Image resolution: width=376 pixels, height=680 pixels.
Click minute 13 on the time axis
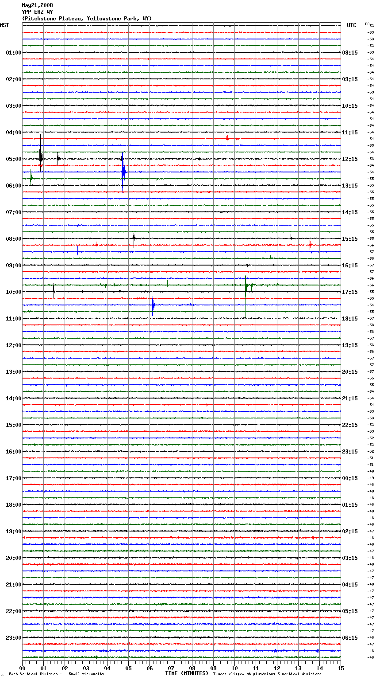298,668
